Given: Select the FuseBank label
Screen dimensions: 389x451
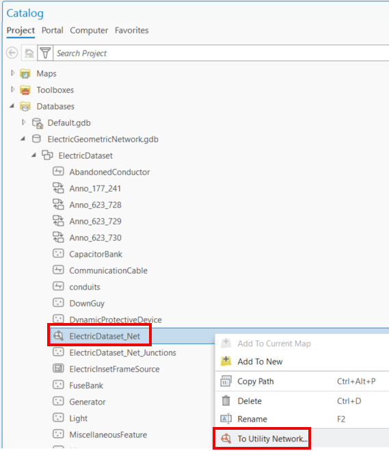Looking at the screenshot, I should (x=86, y=385).
